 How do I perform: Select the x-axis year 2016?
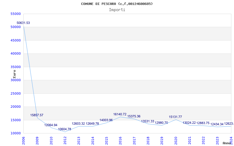click(x=121, y=141)
